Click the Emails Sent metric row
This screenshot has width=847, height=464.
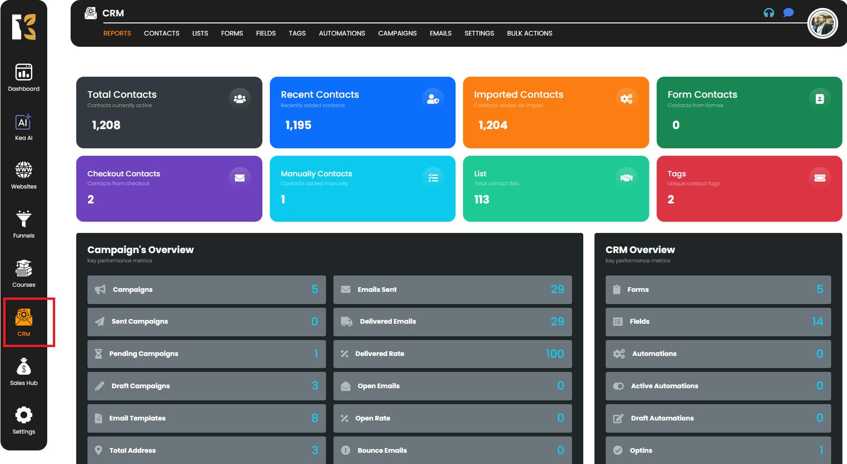(452, 290)
